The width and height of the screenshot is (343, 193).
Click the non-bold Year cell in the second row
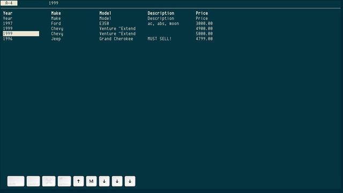(x=8, y=18)
